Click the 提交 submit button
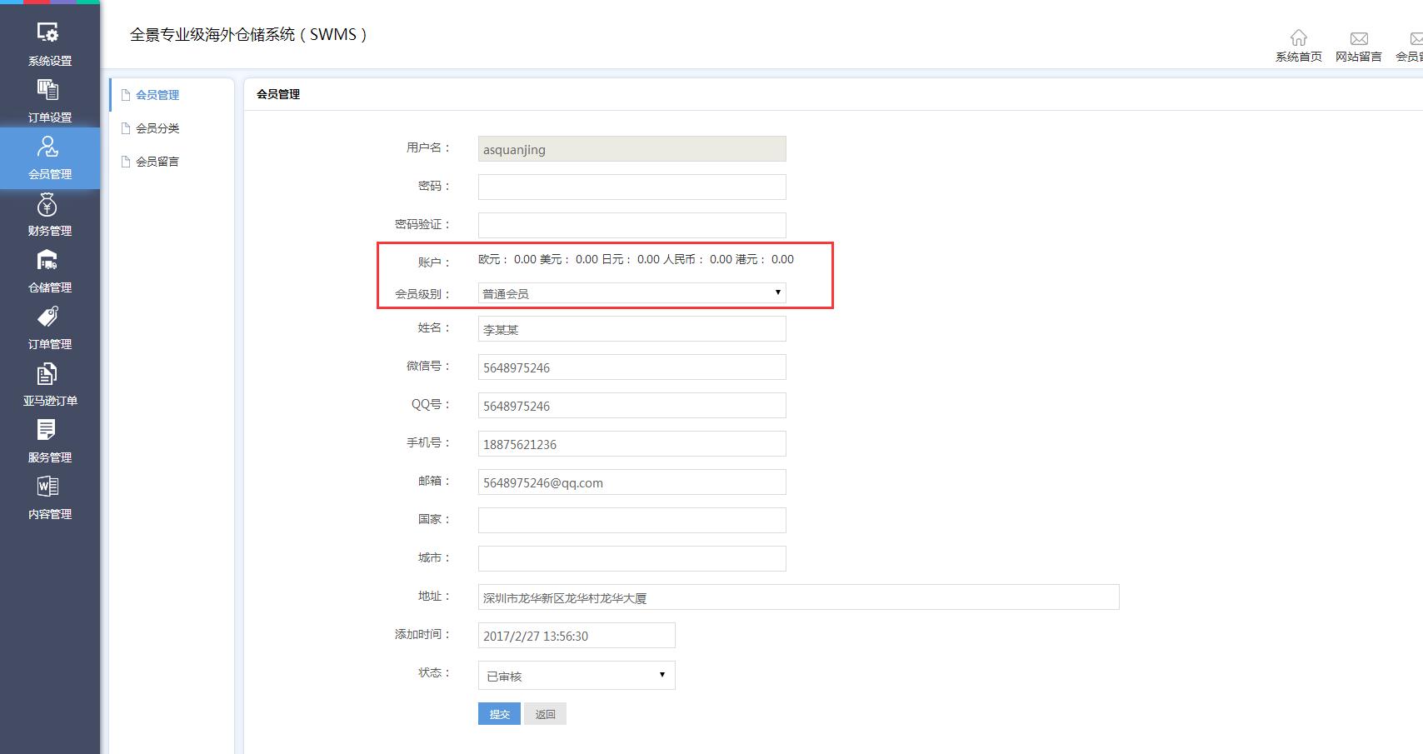The image size is (1423, 754). [x=498, y=713]
